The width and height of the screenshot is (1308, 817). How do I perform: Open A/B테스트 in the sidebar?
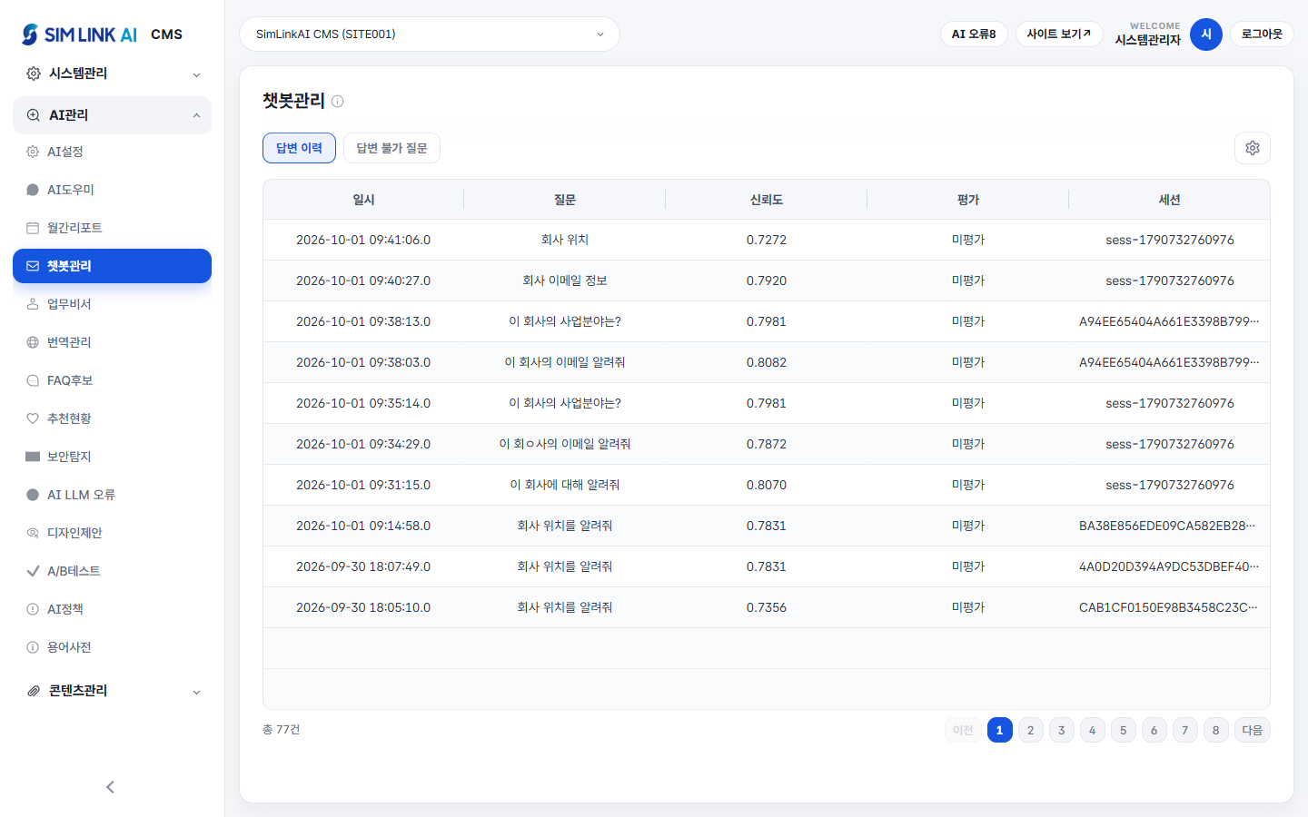(112, 571)
